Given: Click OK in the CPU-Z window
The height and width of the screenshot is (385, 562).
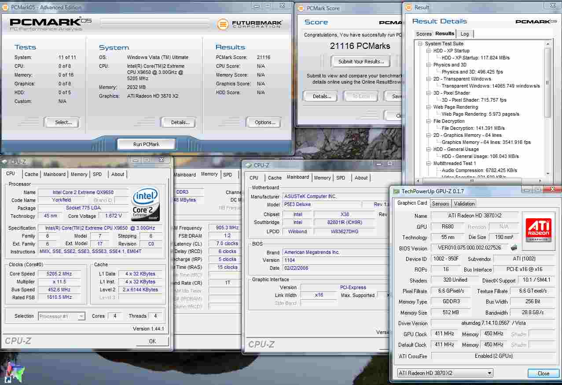Looking at the screenshot, I should point(152,341).
